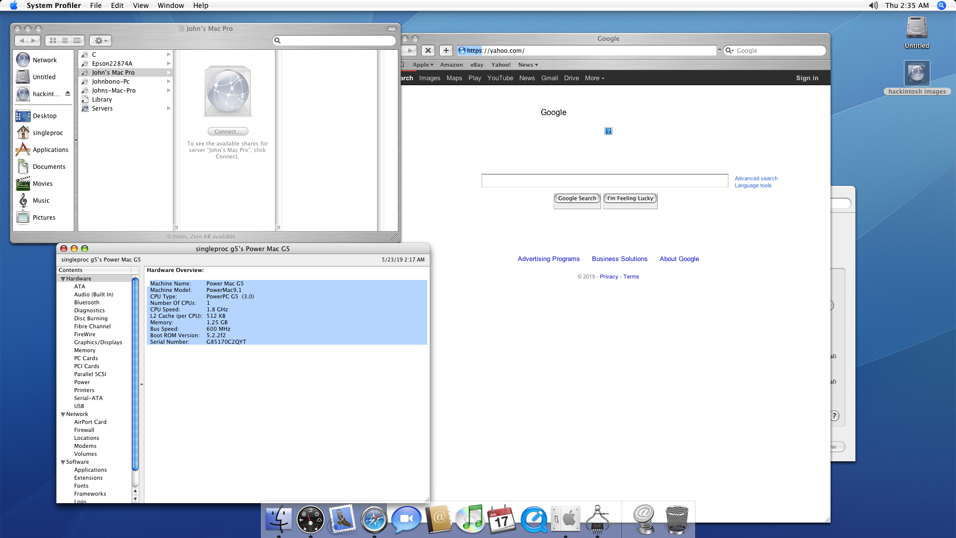This screenshot has width=956, height=538.
Task: Select Johnbono-Pc in Finder network list
Action: [x=111, y=81]
